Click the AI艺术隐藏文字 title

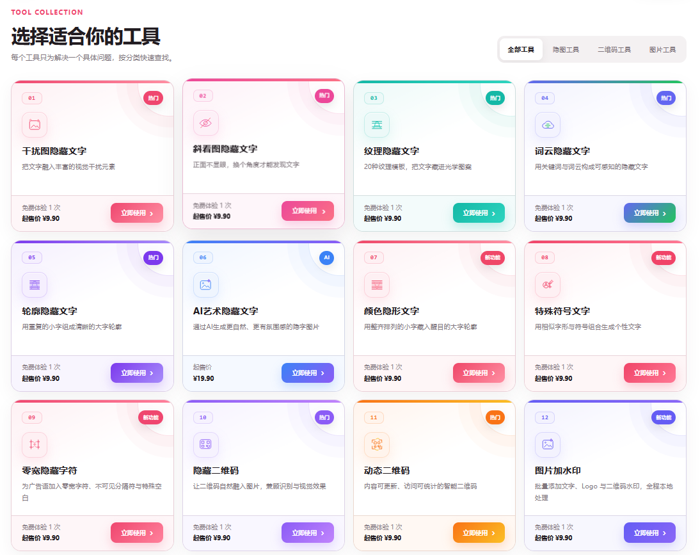click(x=225, y=310)
